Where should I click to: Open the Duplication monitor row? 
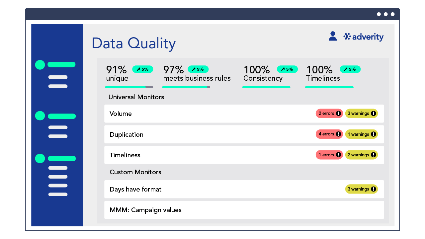(244, 134)
